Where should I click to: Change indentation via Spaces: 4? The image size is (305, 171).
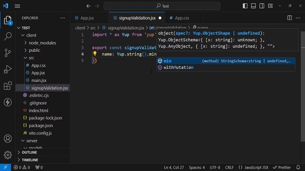[197, 167]
